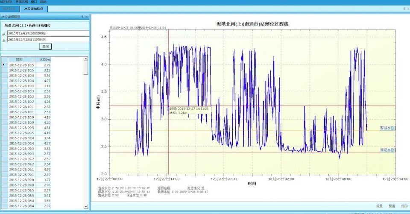Select the table cell with water level 3.41
This screenshot has height=214, width=410.
[43, 196]
